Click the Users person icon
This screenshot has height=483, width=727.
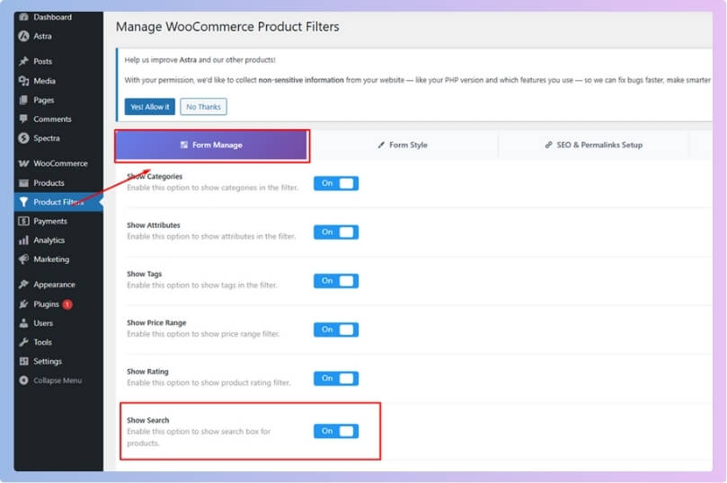pyautogui.click(x=23, y=323)
